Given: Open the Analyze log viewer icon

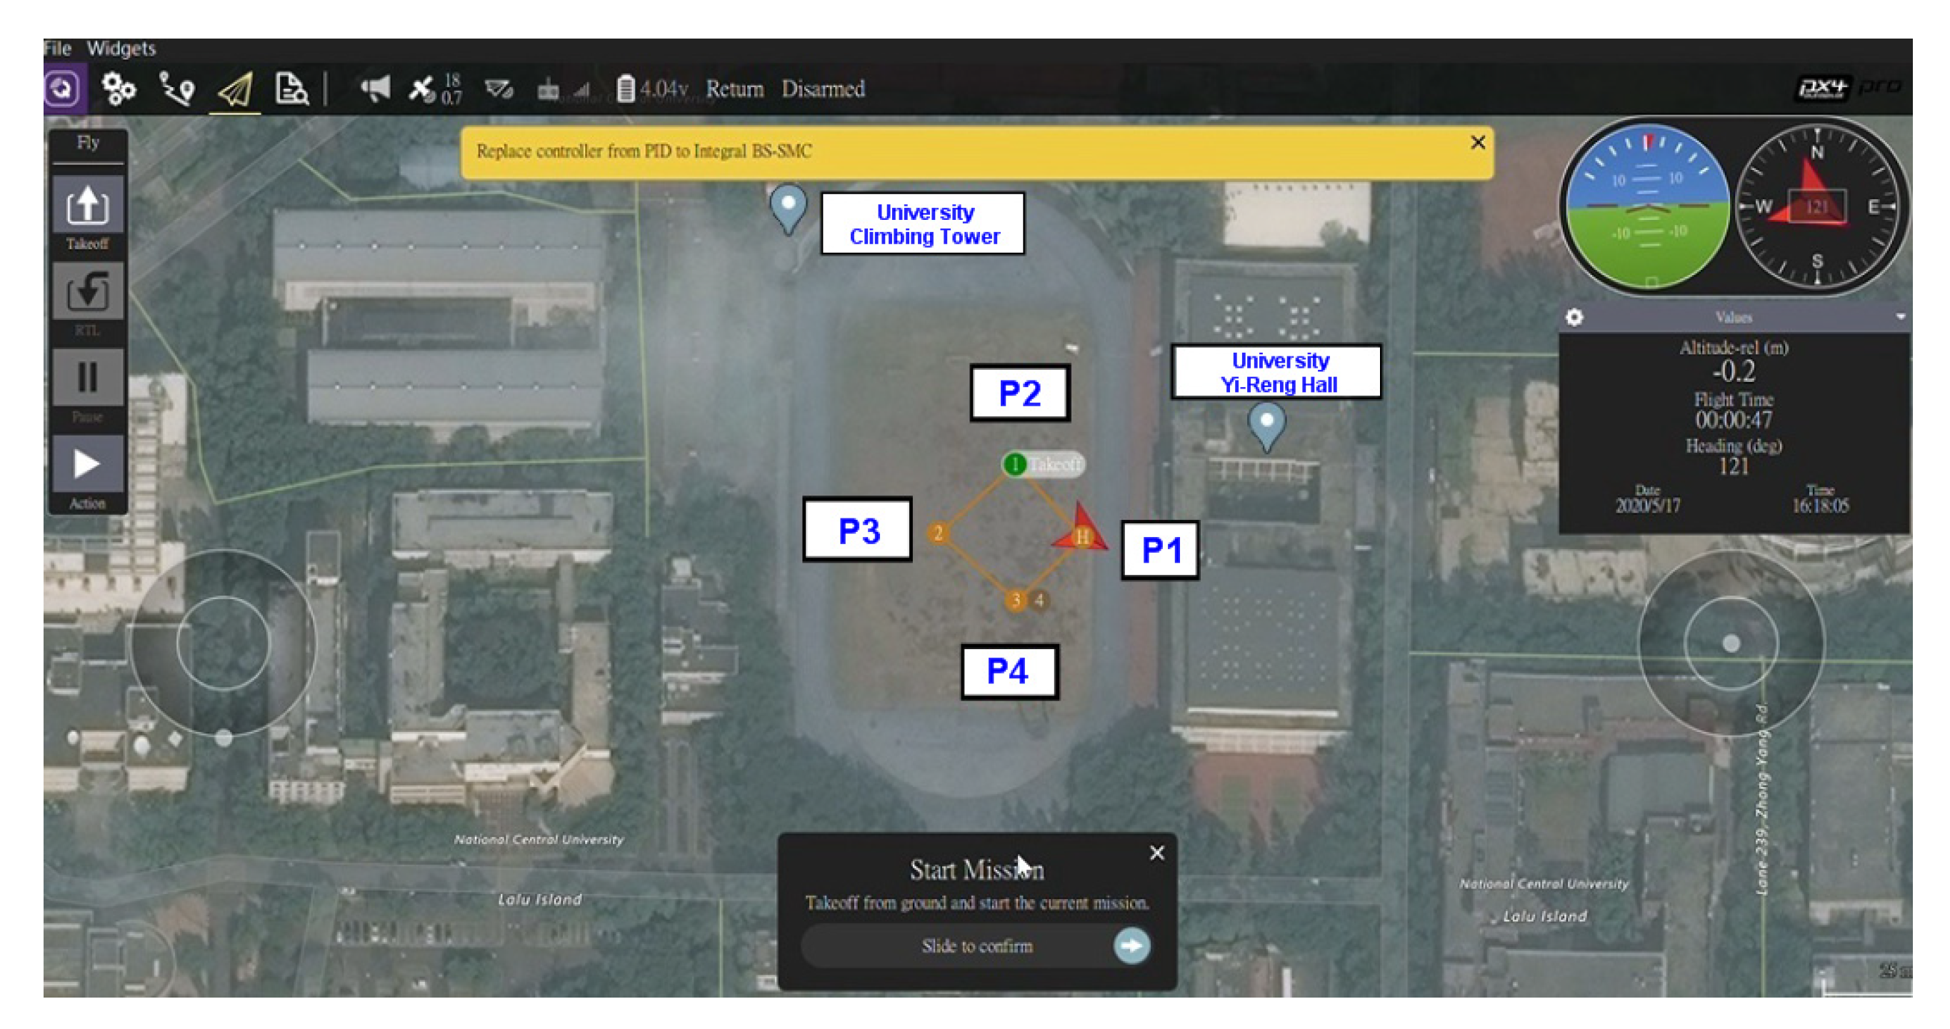Looking at the screenshot, I should click(x=291, y=89).
